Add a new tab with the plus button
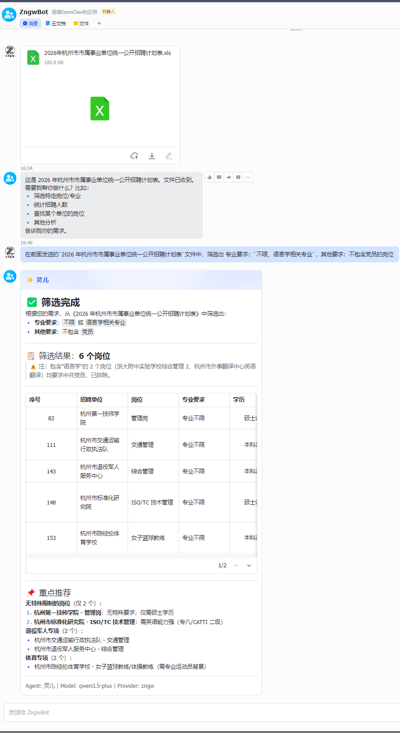400x733 pixels. [x=99, y=23]
